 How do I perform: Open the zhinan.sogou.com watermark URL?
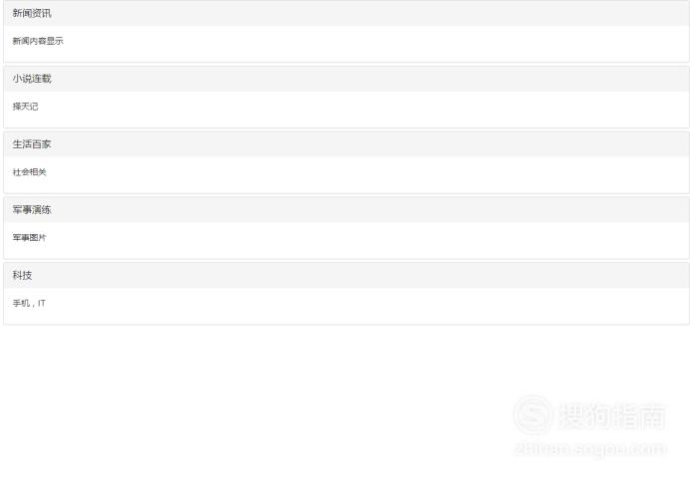tap(590, 449)
